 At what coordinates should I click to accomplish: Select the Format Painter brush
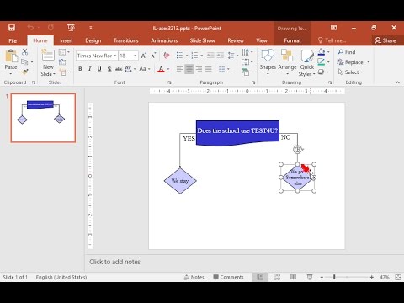click(x=25, y=72)
